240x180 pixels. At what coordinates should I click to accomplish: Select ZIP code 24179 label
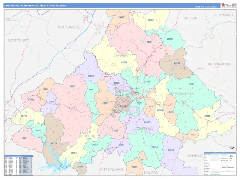tap(24, 116)
